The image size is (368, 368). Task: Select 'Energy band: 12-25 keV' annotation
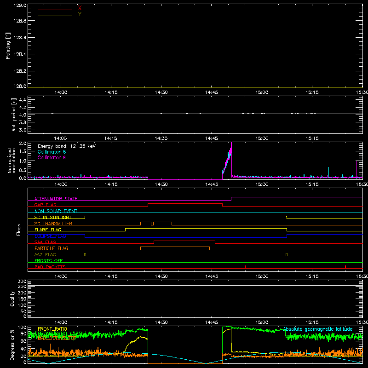click(67, 146)
